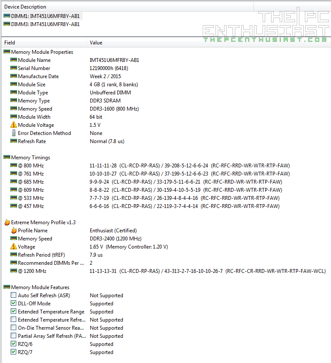Select DIMM3: IMT451U6MFR8Y-AB1 device entry
The width and height of the screenshot is (331, 363).
click(45, 24)
